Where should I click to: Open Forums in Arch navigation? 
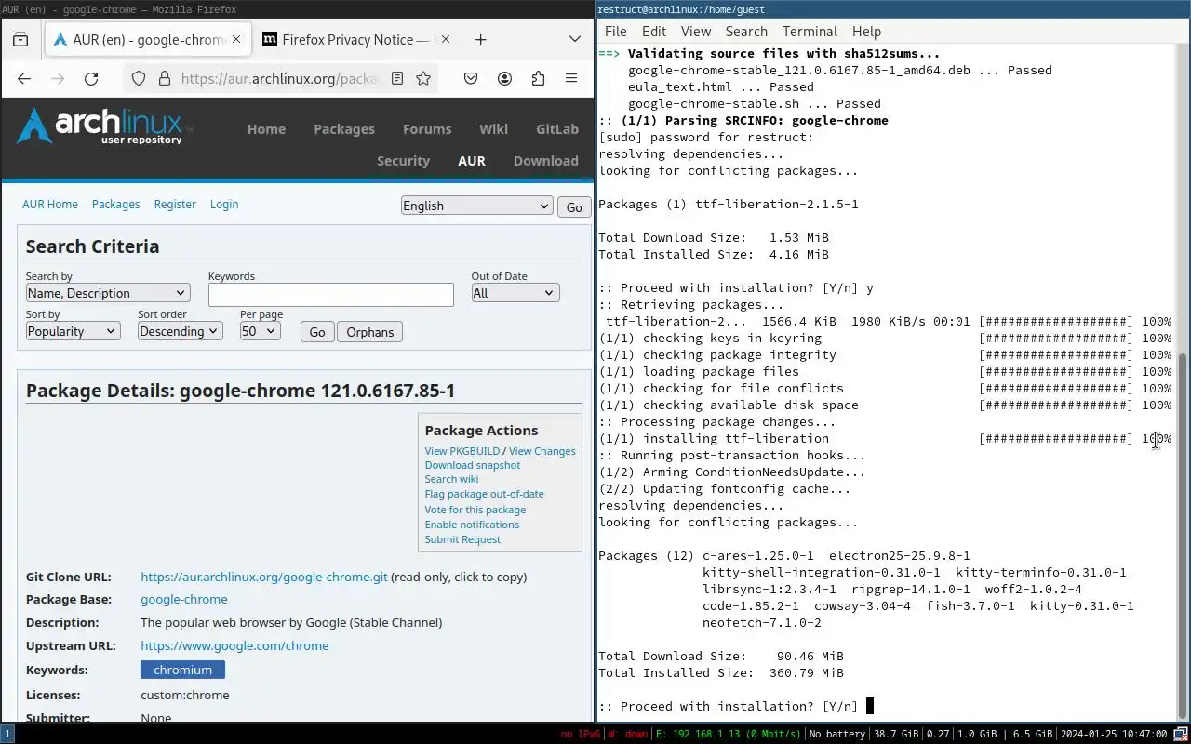coord(427,129)
